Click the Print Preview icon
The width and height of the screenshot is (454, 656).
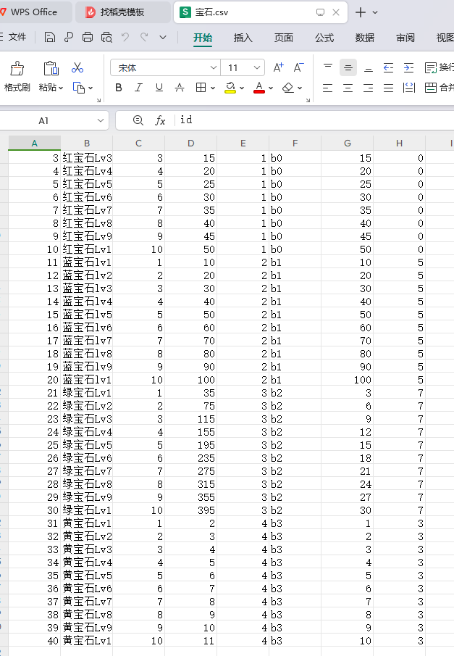pyautogui.click(x=106, y=38)
